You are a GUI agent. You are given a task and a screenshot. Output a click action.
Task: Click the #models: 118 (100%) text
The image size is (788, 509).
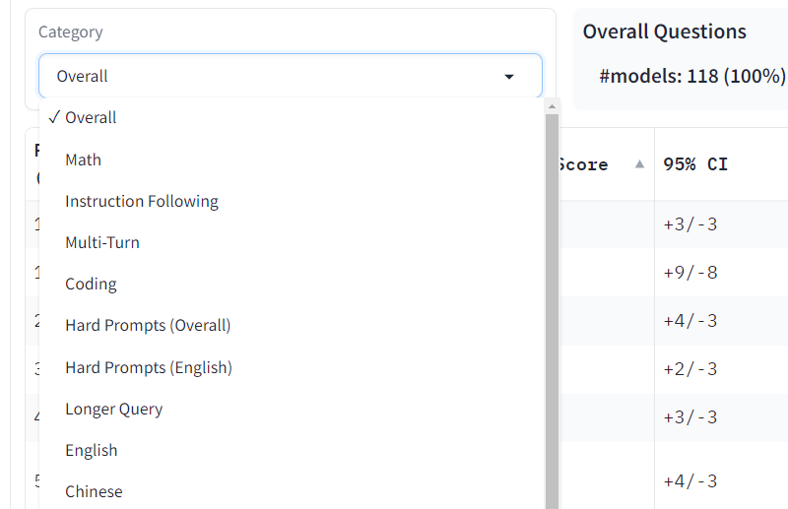691,76
